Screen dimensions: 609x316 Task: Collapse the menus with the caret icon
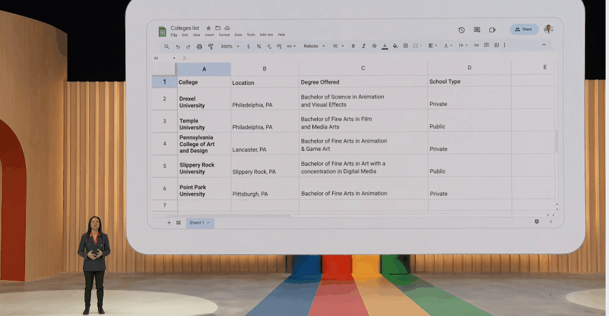point(544,45)
